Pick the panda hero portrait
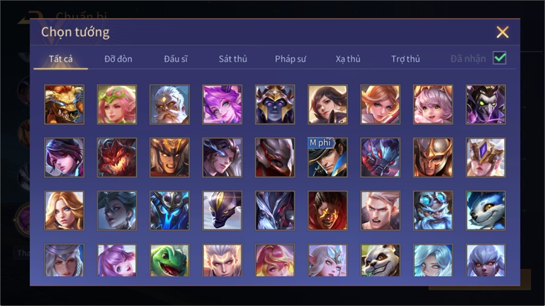 (x=380, y=260)
